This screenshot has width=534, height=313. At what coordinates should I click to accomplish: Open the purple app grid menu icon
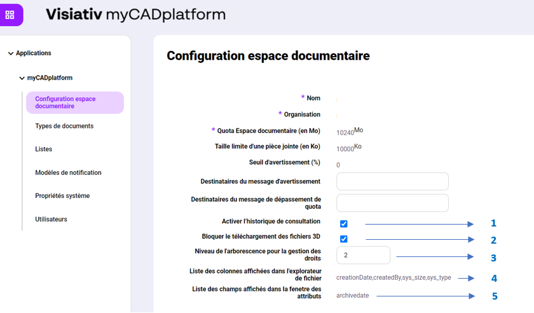click(10, 15)
